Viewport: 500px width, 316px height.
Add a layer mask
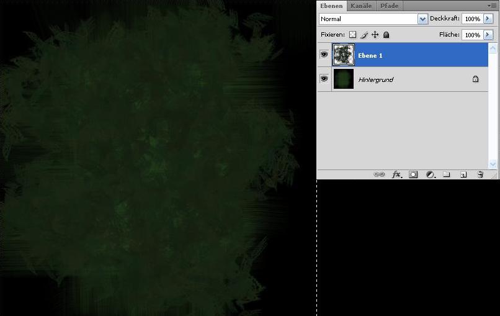pos(413,174)
